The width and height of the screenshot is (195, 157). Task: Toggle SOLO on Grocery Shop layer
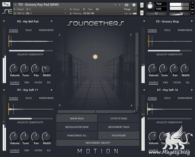pos(167,30)
